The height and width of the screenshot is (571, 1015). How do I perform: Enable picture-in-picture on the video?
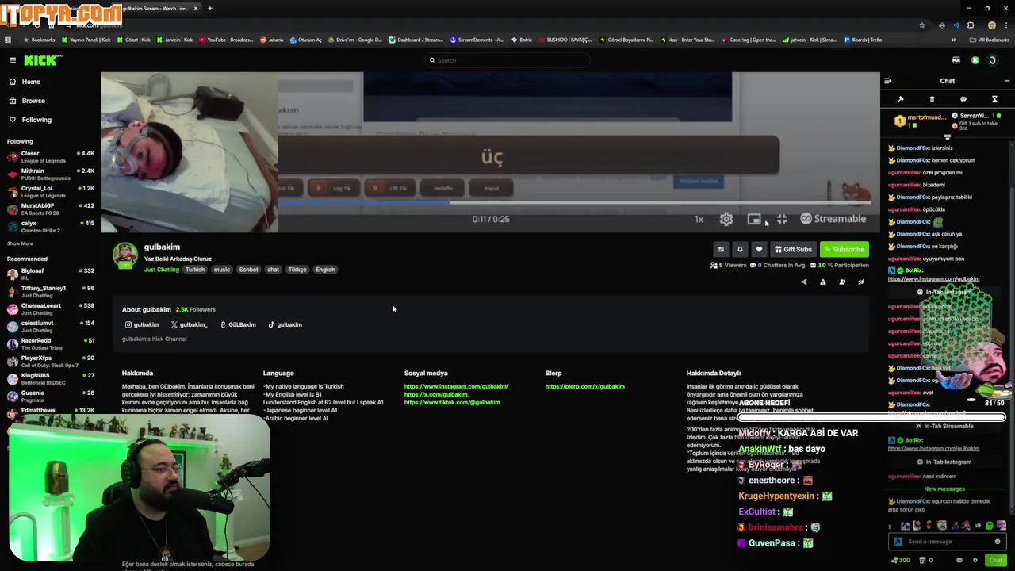tap(754, 219)
